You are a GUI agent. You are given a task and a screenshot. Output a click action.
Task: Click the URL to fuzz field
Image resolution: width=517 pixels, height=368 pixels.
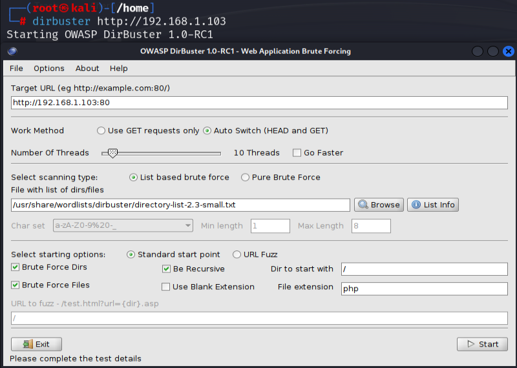(x=259, y=318)
